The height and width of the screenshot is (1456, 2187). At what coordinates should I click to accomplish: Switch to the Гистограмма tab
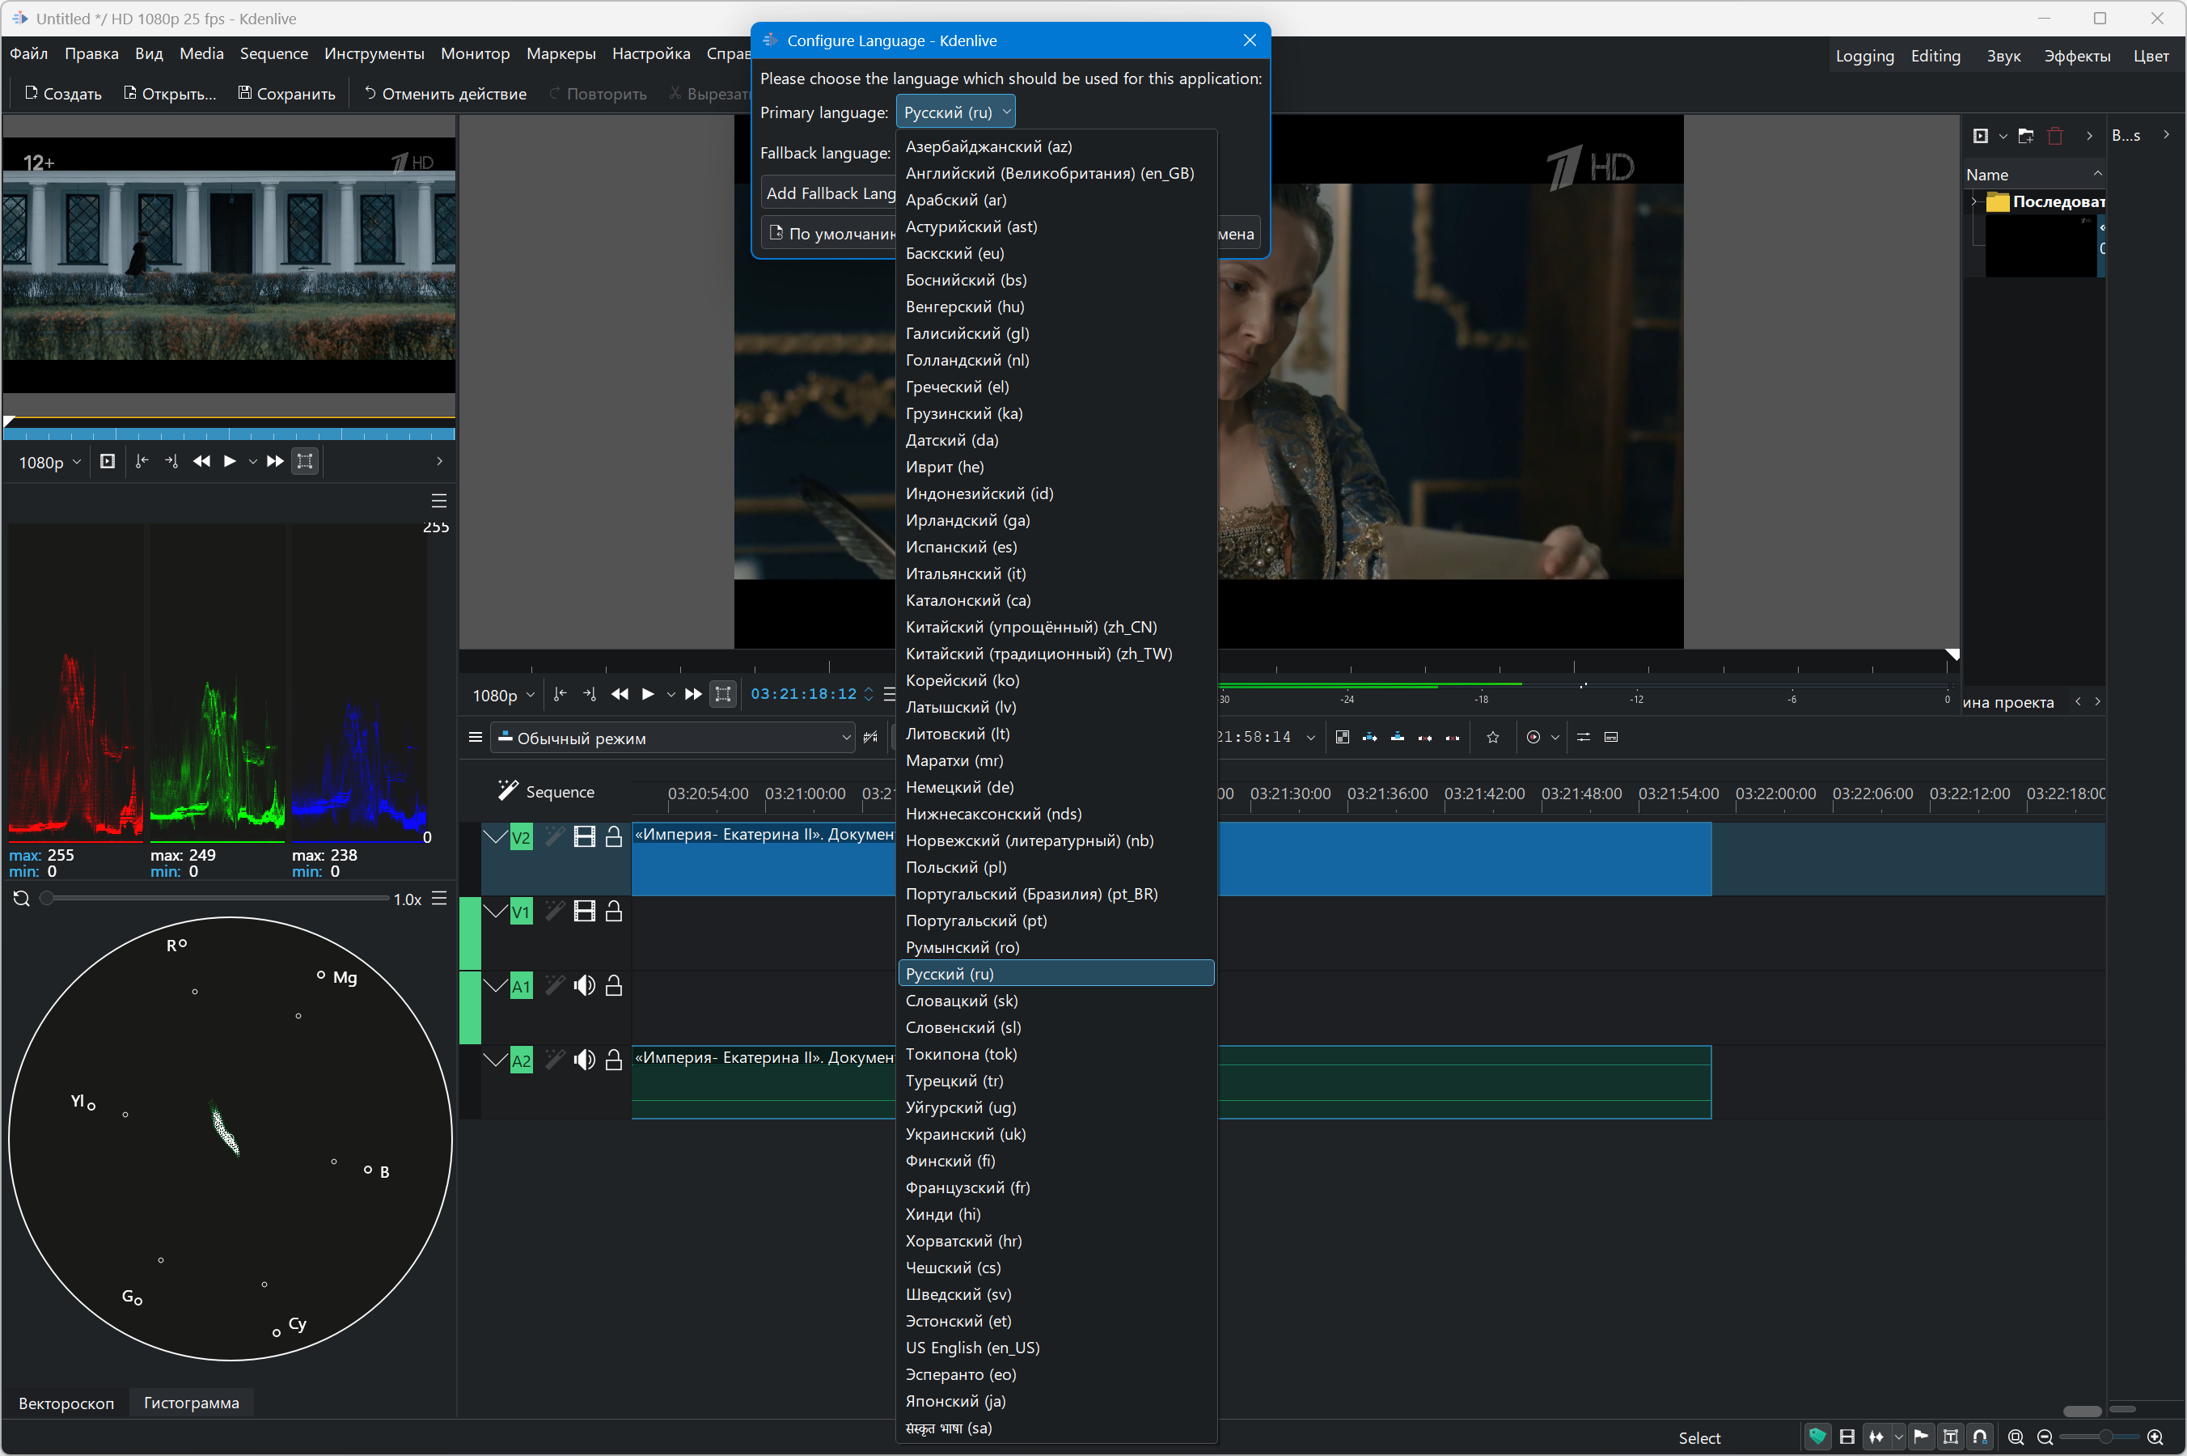coord(191,1402)
